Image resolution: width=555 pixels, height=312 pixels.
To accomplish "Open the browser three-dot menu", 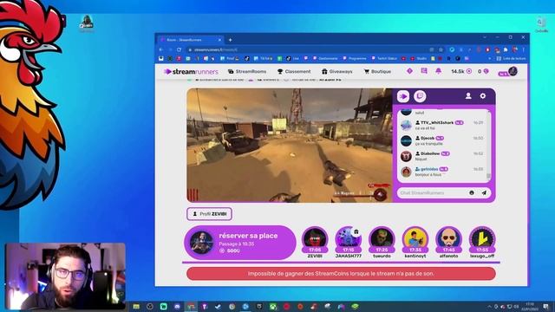I will [x=523, y=49].
